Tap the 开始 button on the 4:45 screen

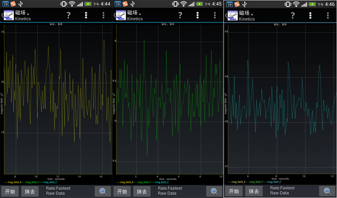point(122,191)
